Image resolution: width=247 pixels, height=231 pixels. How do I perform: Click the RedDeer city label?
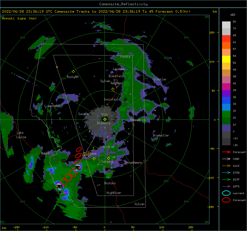(116, 83)
